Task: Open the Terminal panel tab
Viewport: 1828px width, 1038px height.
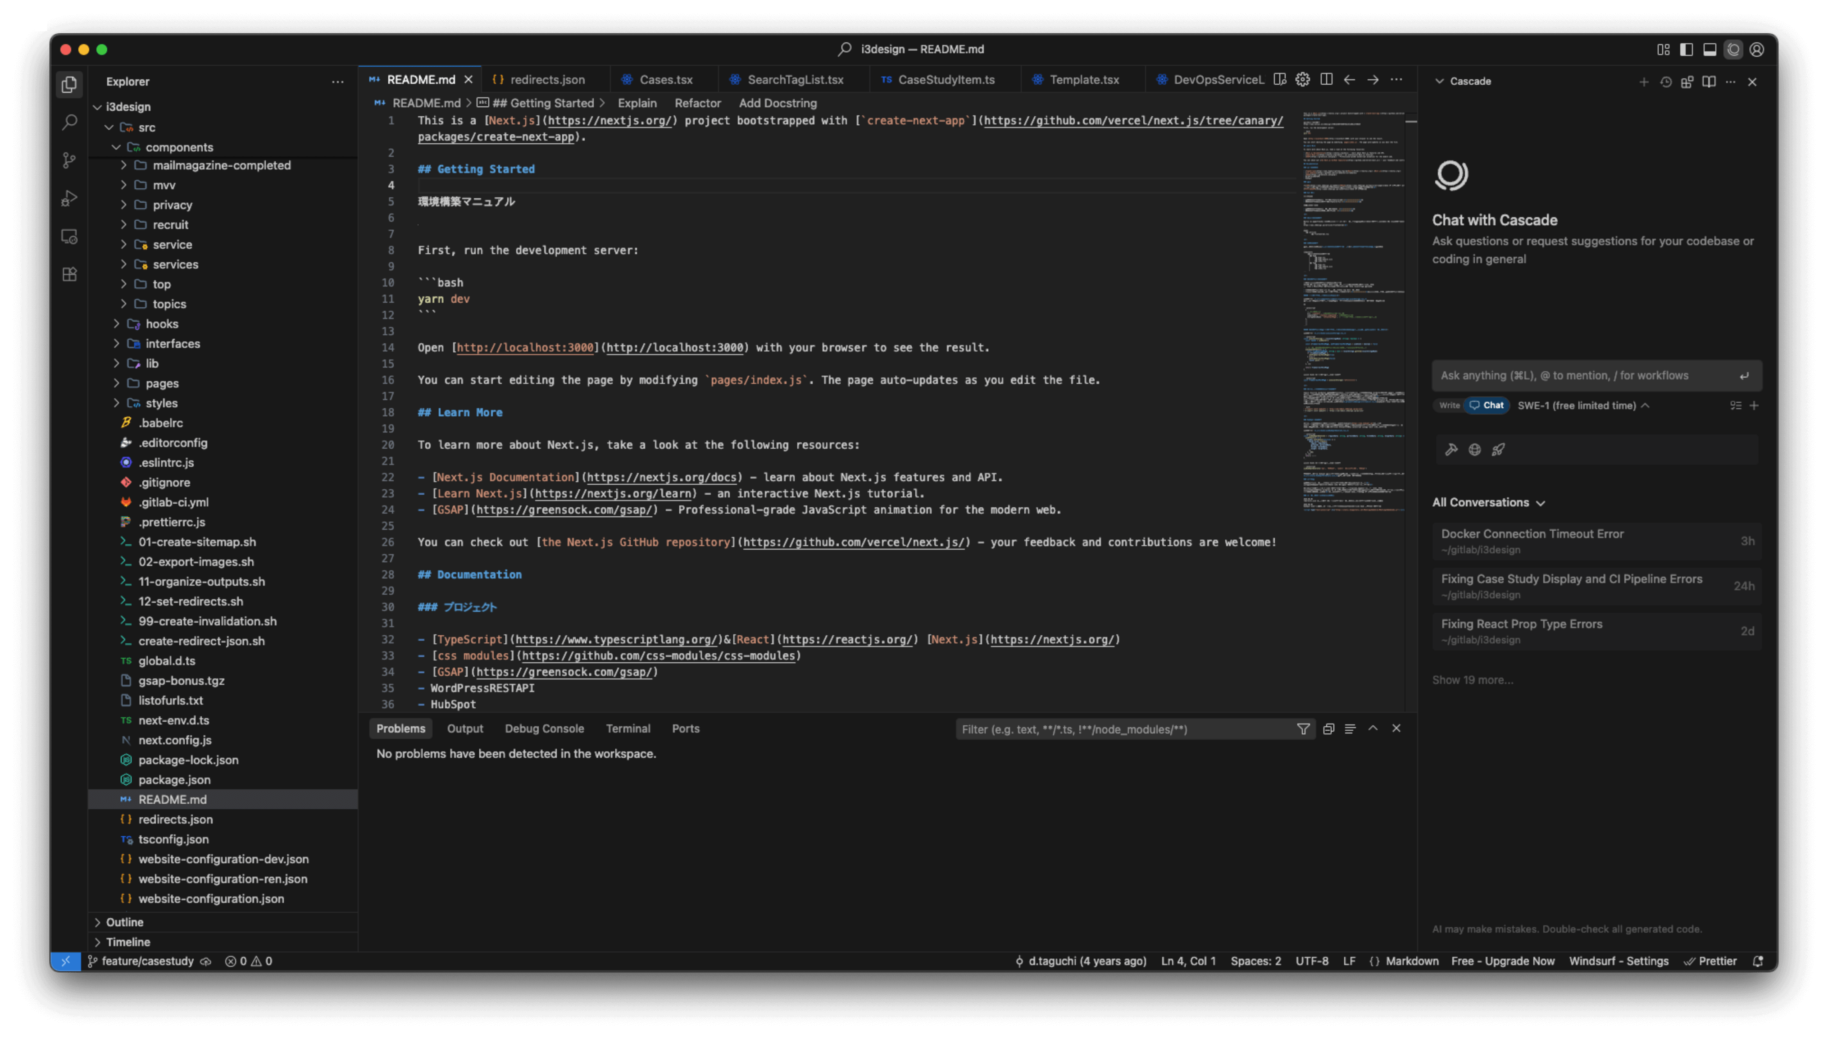Action: pos(627,728)
